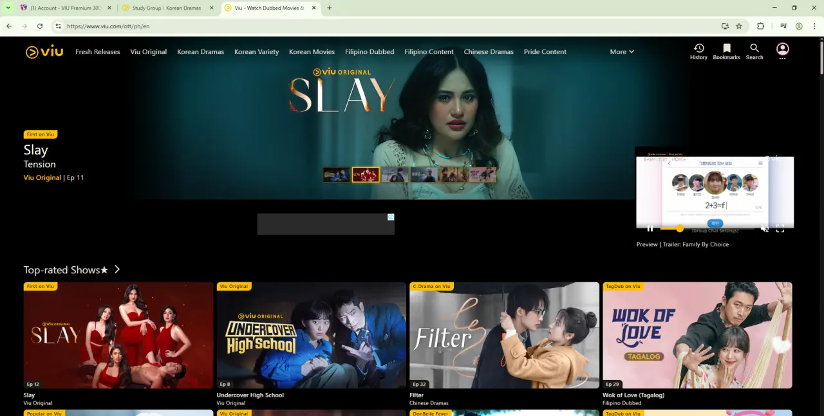This screenshot has height=416, width=824.
Task: Select Filter thumbnail in hero carousel
Action: [453, 175]
